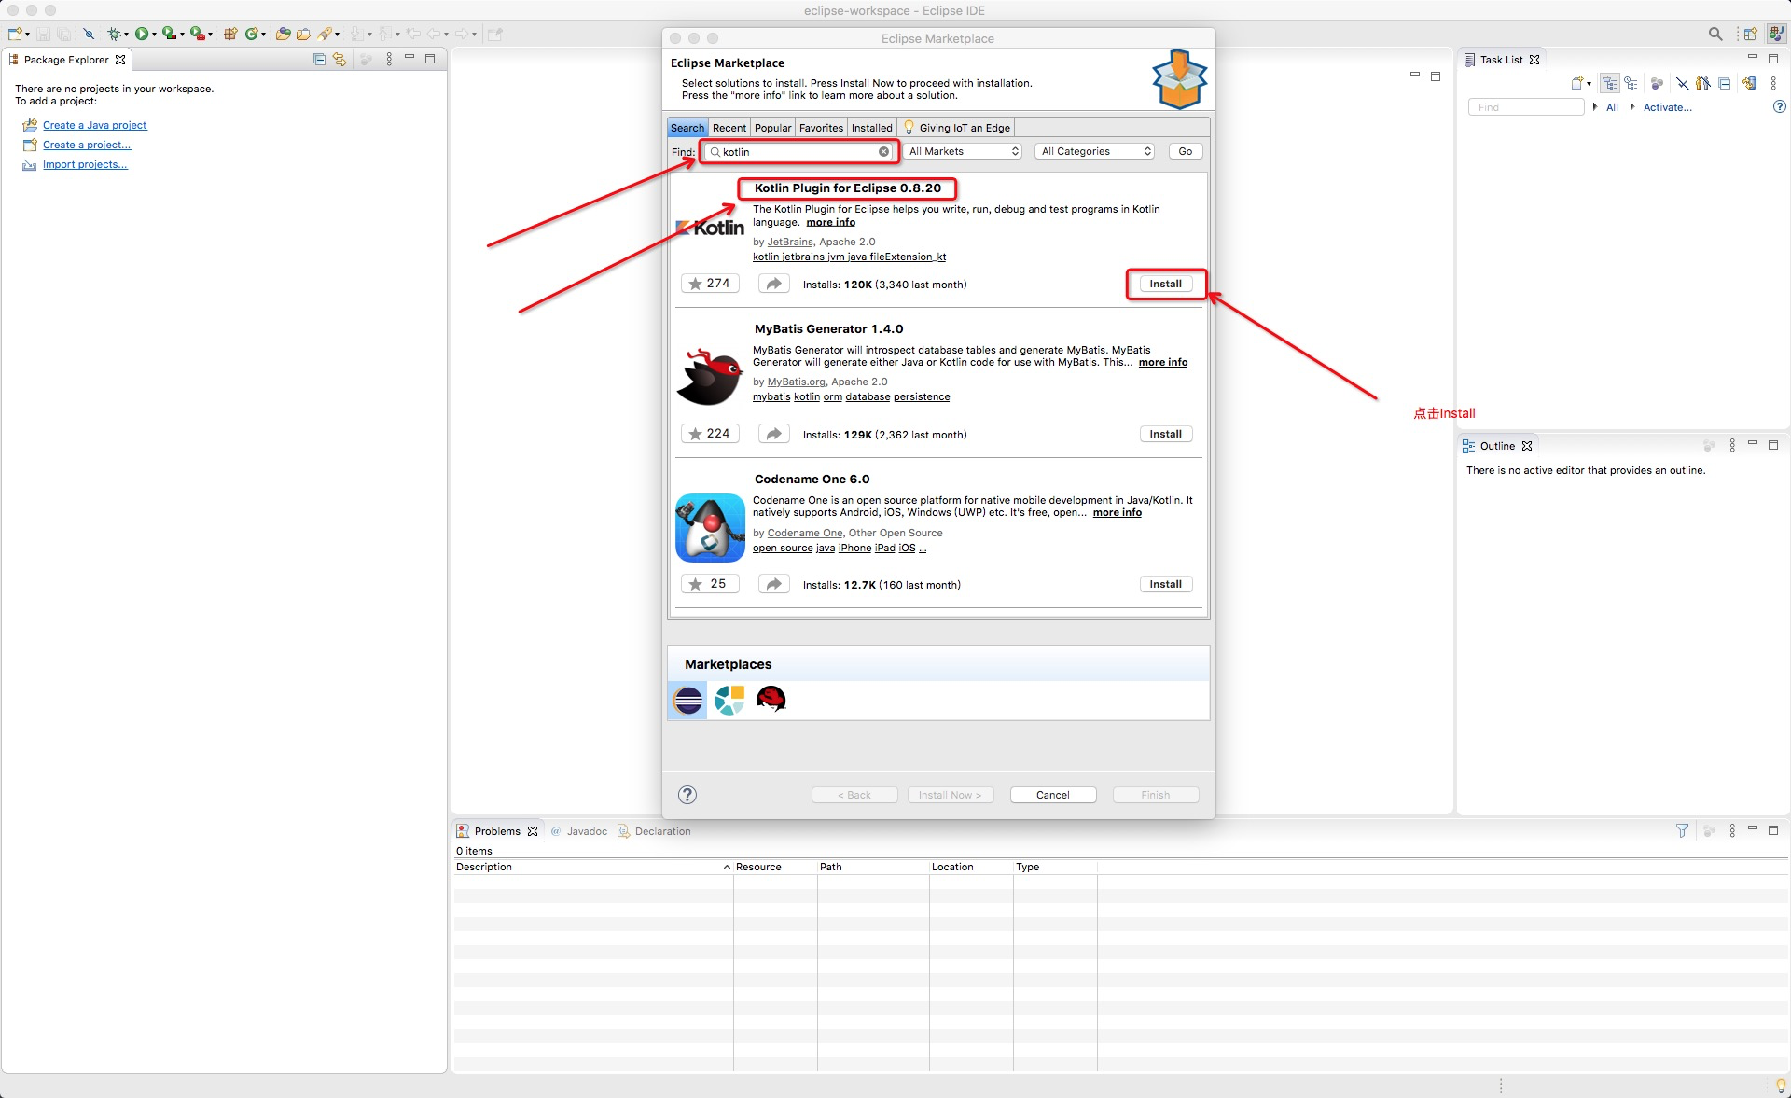1791x1098 pixels.
Task: Toggle Categorized presentation in Task List
Action: (1610, 83)
